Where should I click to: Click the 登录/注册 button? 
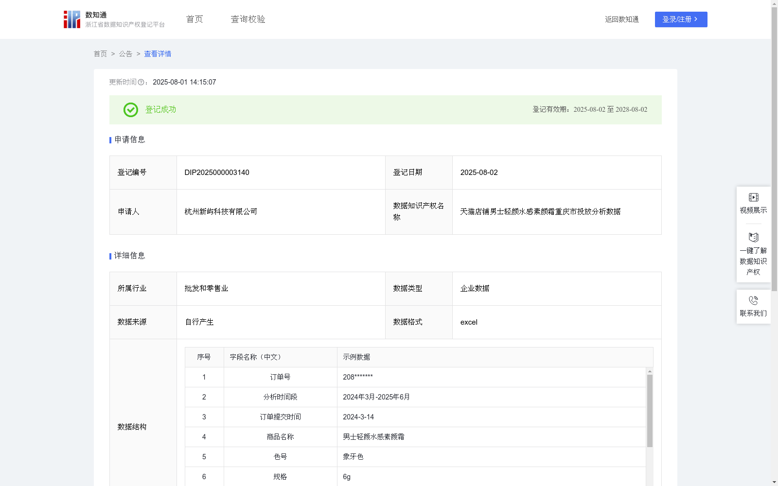point(681,19)
